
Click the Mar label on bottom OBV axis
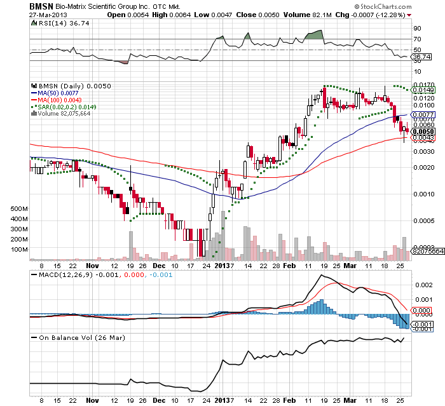pyautogui.click(x=350, y=400)
